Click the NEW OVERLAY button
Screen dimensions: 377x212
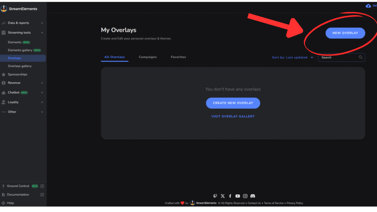coord(345,33)
